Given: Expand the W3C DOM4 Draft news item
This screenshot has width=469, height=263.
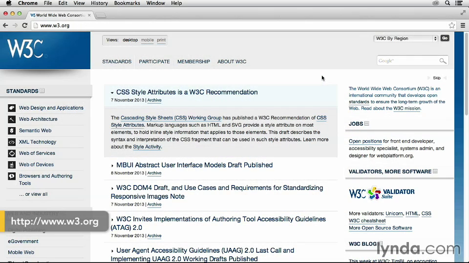Looking at the screenshot, I should pyautogui.click(x=112, y=188).
